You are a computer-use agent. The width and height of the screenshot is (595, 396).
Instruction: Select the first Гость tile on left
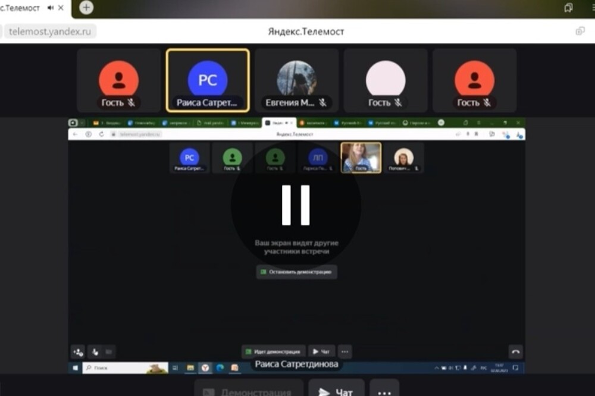coord(119,80)
